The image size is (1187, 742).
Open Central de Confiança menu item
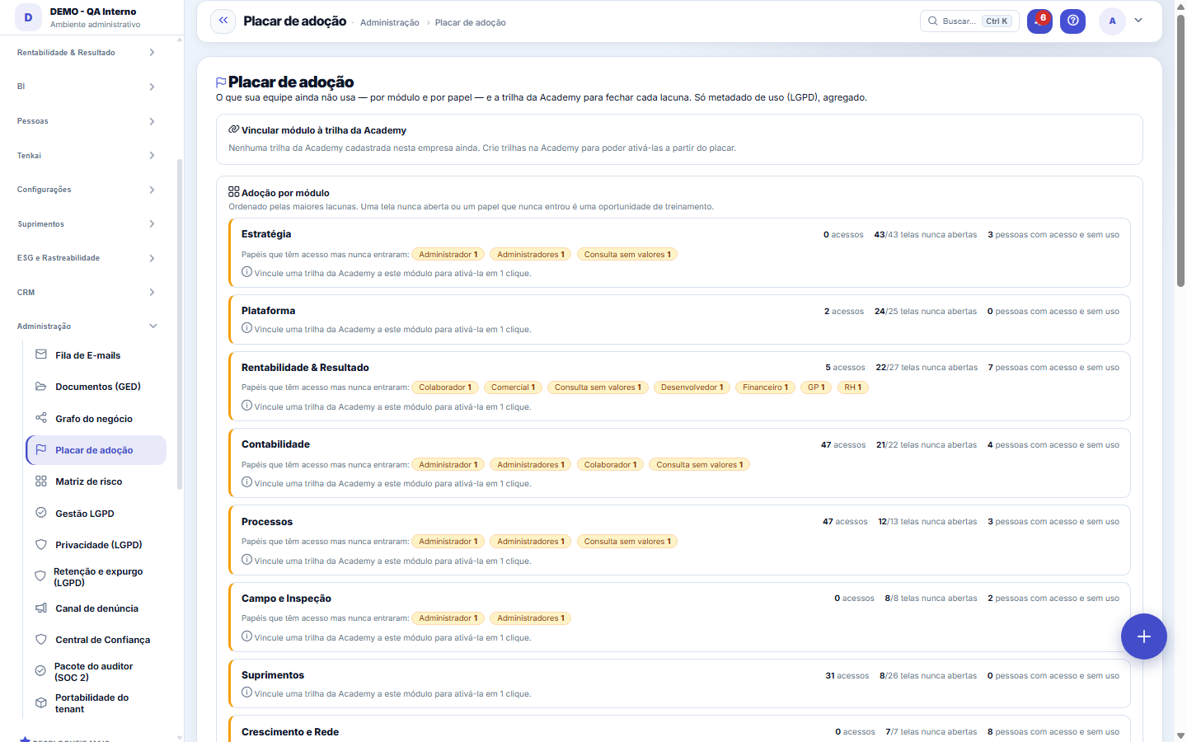96,640
